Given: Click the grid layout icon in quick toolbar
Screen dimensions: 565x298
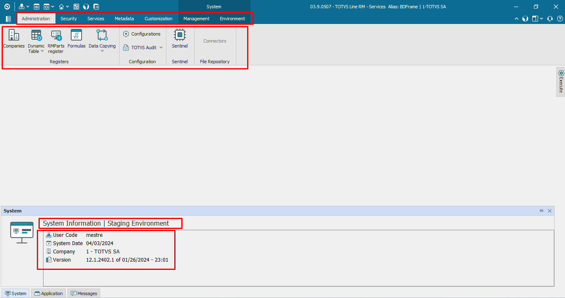Looking at the screenshot, I should [x=76, y=7].
